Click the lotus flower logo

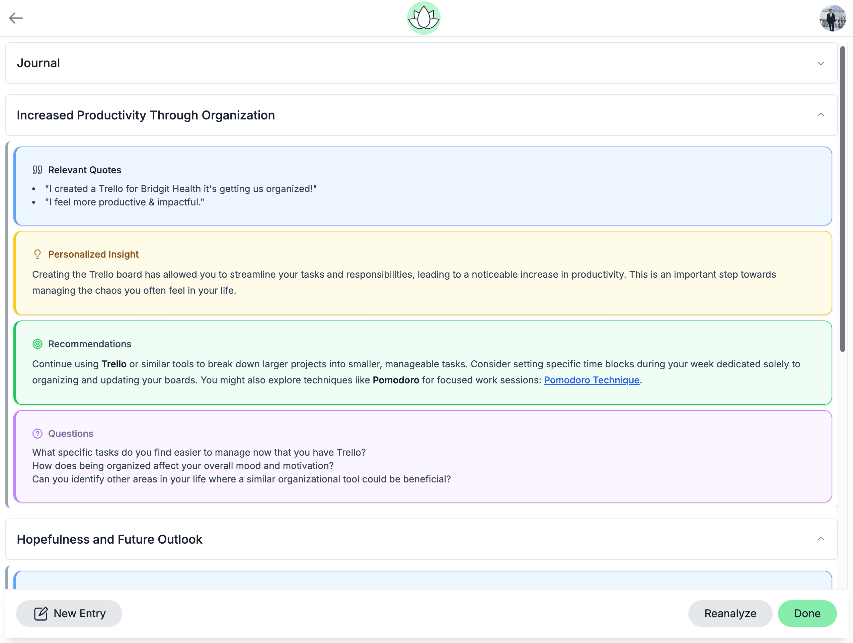423,18
